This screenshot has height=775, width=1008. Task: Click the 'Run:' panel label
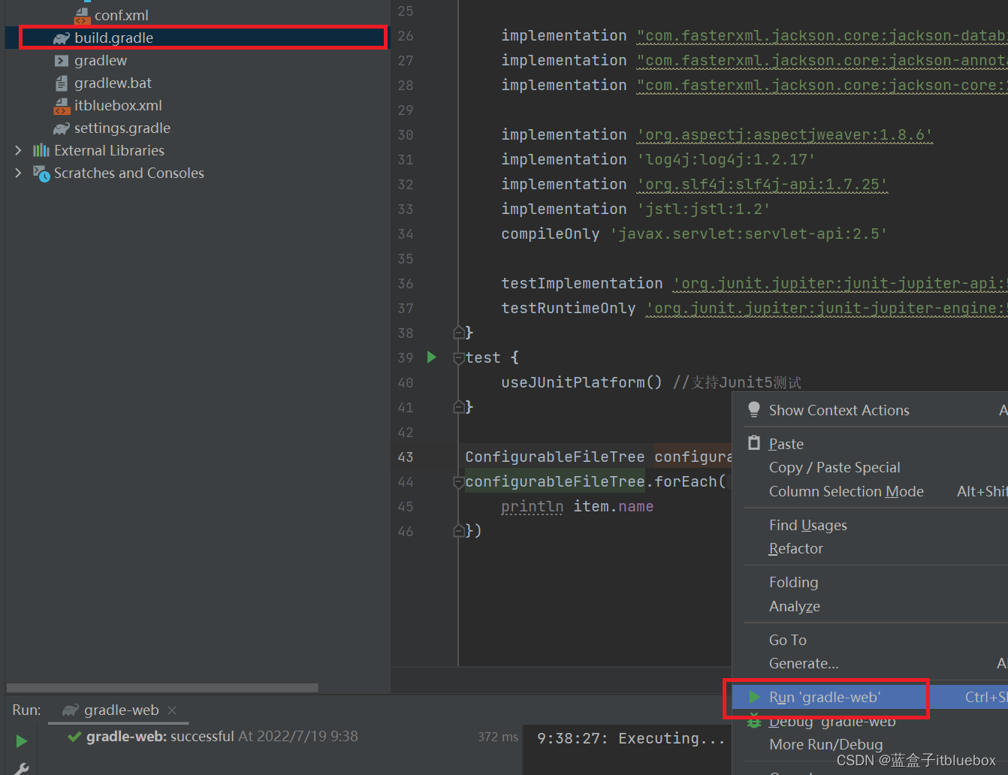coord(26,710)
